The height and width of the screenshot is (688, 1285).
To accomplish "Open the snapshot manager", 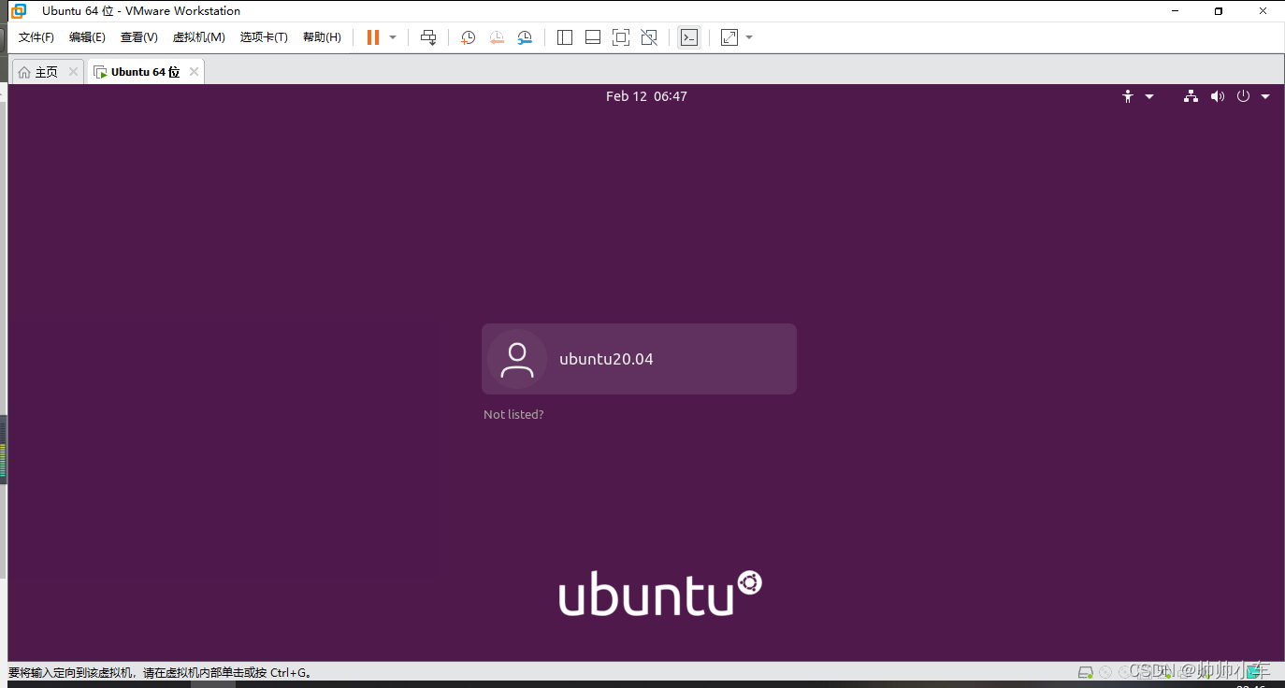I will (525, 37).
